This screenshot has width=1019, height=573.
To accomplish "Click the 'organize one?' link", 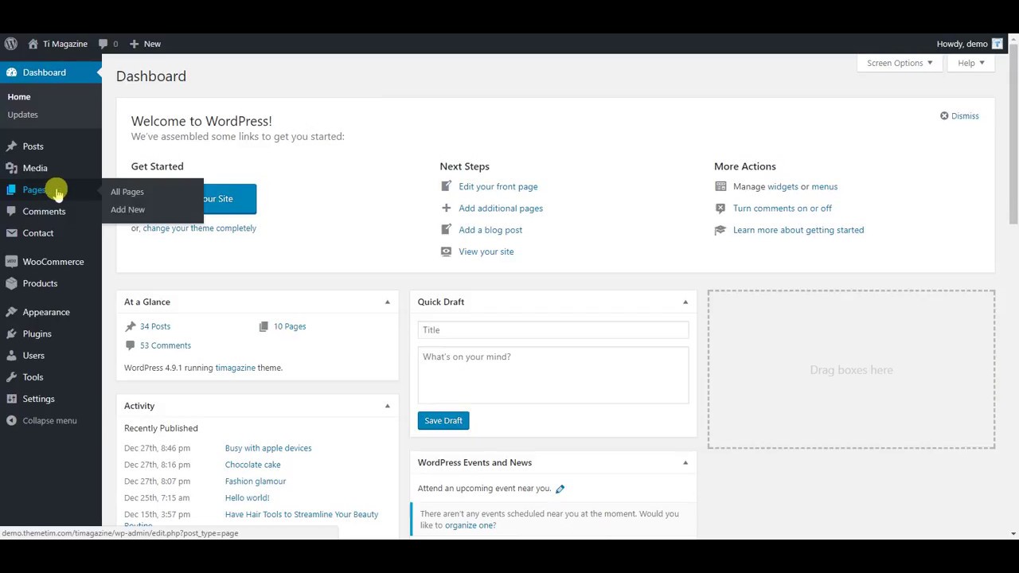I will tap(470, 525).
